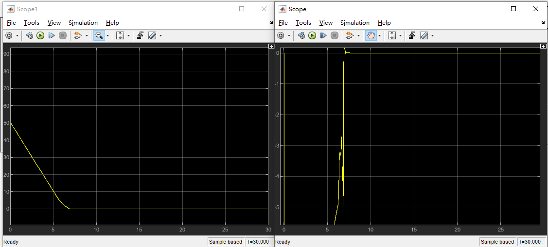Expand Scale Axes dropdown arrow in Scope1
This screenshot has height=247, width=548.
click(x=128, y=35)
